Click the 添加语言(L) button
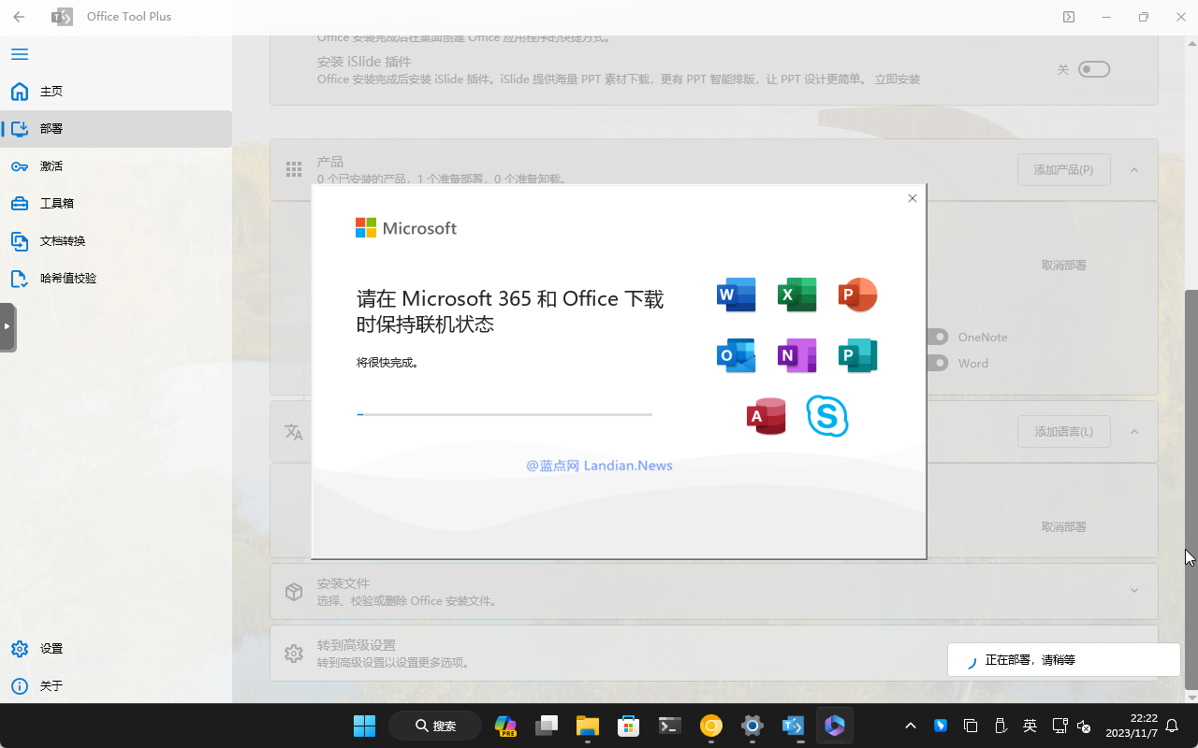 coord(1063,432)
